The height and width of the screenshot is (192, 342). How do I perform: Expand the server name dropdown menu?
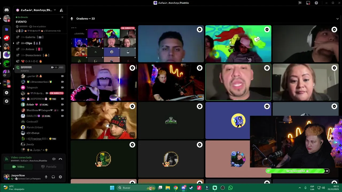click(x=55, y=10)
